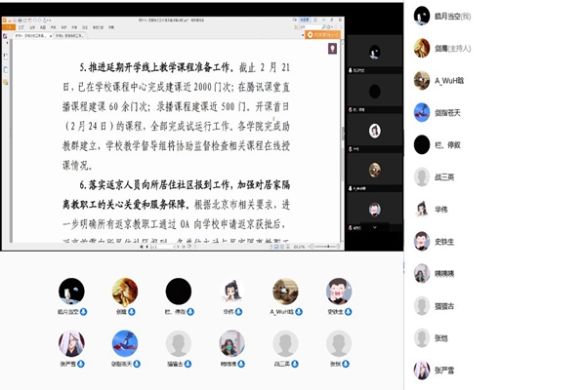Click the microphone icon beside 史铁生 in grid
The image size is (586, 390).
click(350, 312)
